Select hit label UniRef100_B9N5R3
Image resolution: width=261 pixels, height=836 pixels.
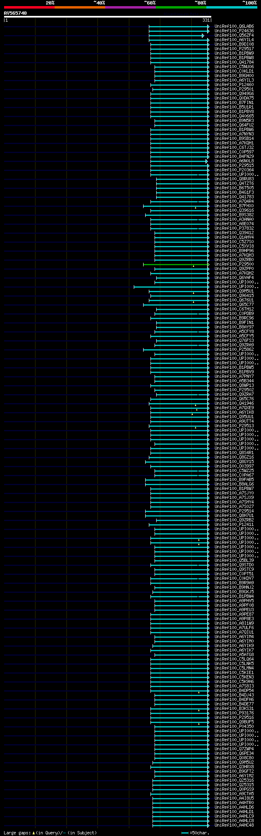tap(234, 121)
